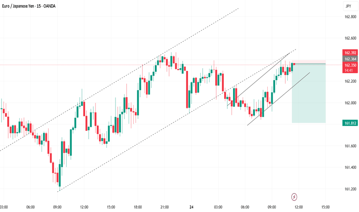The height and width of the screenshot is (212, 359).
Task: Click the 162.392 stop-loss price label
Action: (350, 53)
